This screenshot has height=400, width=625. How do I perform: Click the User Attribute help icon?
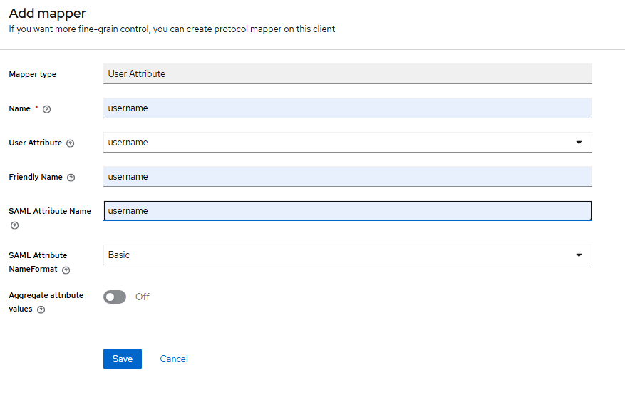coord(70,143)
